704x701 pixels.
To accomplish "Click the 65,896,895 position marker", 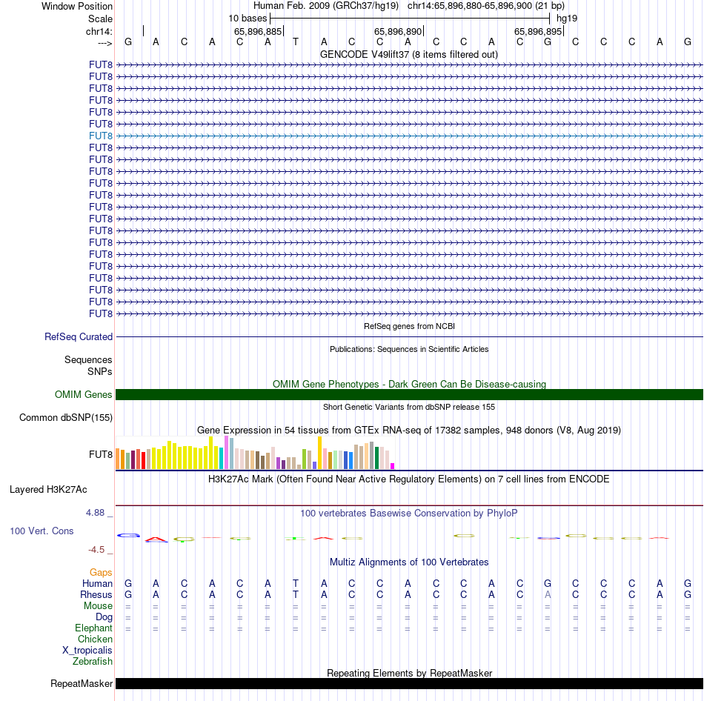I will (x=538, y=31).
